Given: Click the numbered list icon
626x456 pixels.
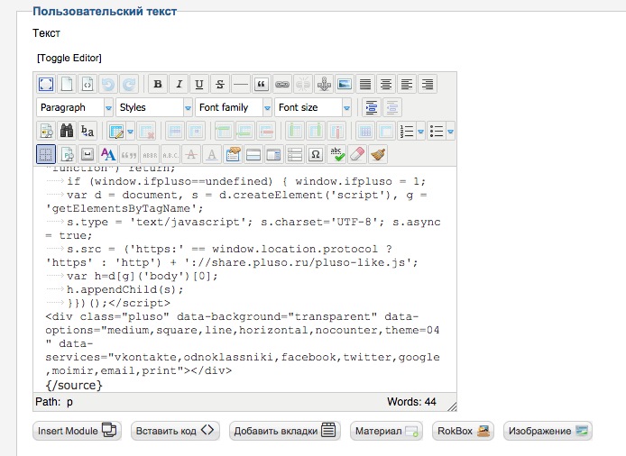Looking at the screenshot, I should 407,131.
